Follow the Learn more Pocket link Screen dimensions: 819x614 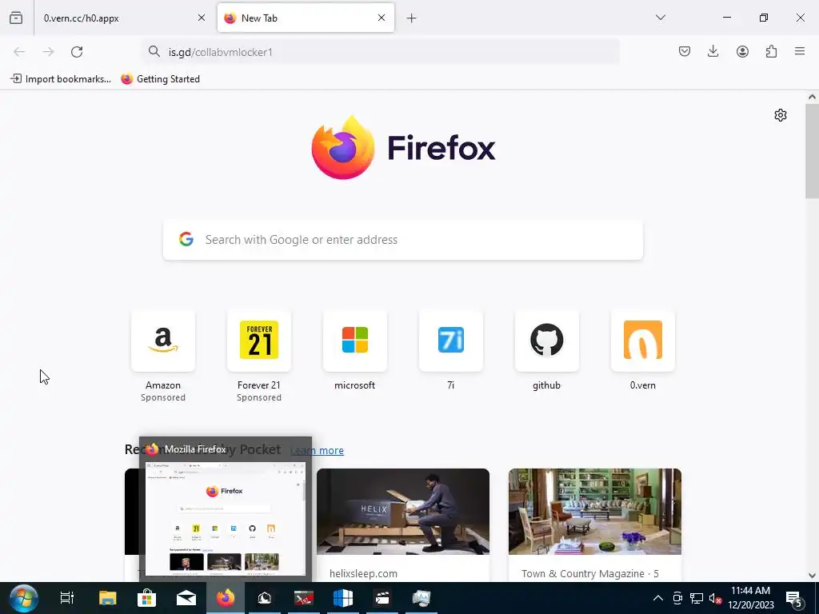318,451
